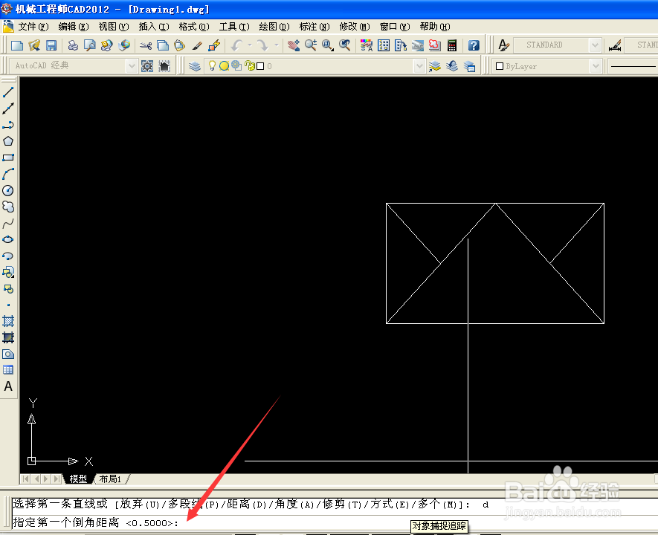Expand AutoCAD 经典 workspace dropdown
Screen dimensions: 658x535
tap(132, 66)
